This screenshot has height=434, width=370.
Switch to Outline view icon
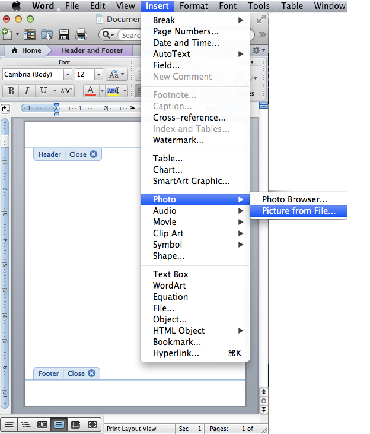(25, 425)
